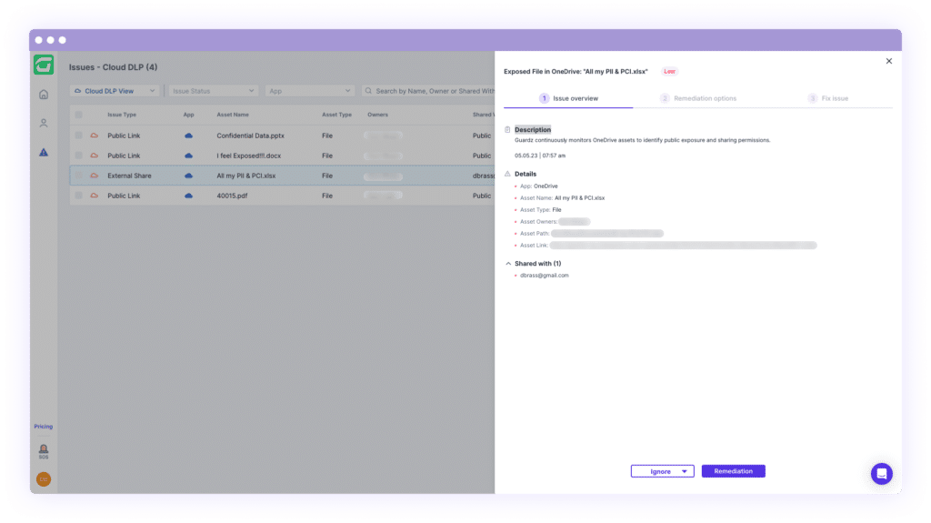
Task: Click issue type icon in Confidential Data.pptx row
Action: point(94,136)
